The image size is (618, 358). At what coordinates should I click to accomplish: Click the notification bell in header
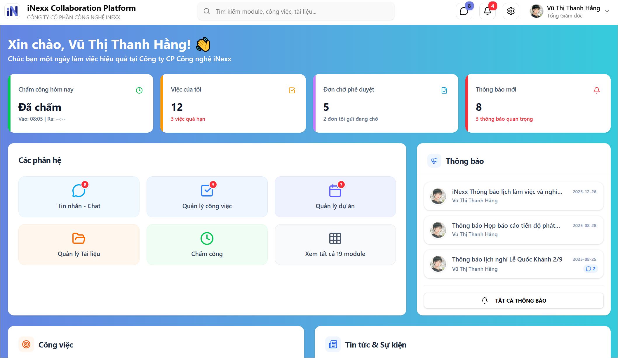487,11
